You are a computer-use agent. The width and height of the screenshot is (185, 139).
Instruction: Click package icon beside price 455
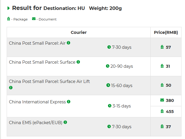tap(162, 111)
